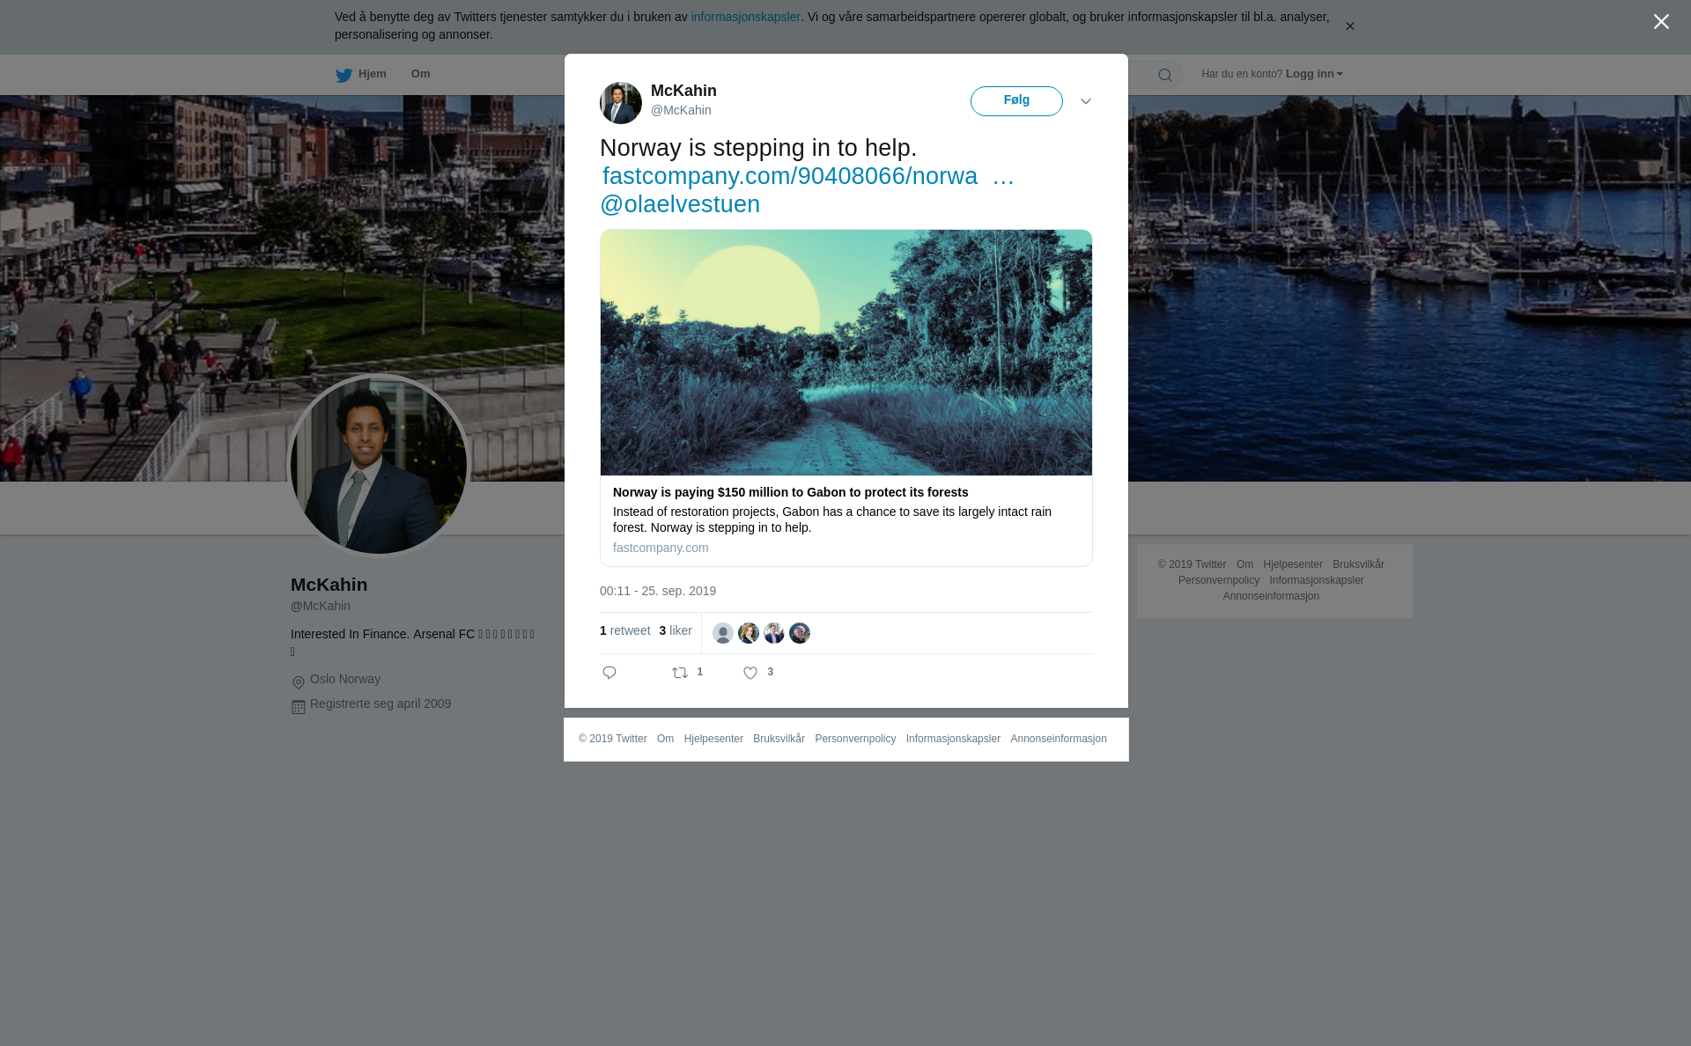1691x1046 pixels.
Task: Click the Twitter bird Hjem icon
Action: 343,75
